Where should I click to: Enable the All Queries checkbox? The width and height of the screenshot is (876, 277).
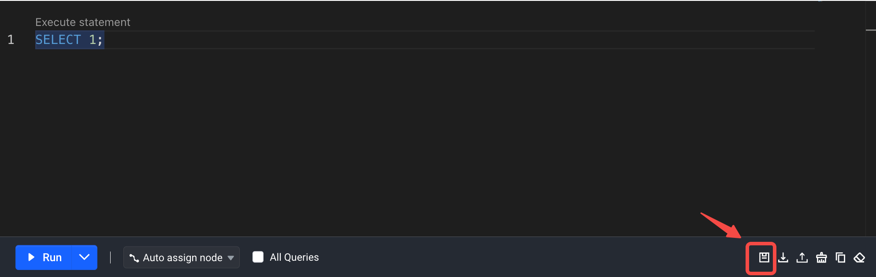tap(258, 257)
